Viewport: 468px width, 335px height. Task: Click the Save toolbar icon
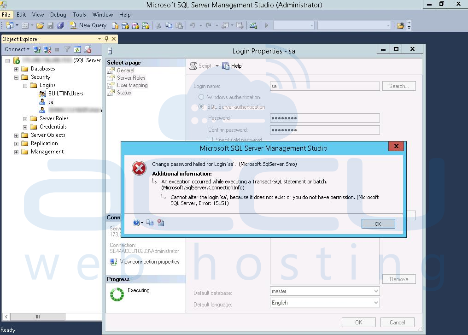point(51,26)
